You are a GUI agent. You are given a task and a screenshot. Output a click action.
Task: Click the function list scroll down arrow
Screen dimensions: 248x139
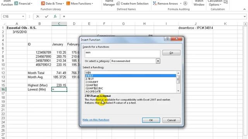(178, 91)
